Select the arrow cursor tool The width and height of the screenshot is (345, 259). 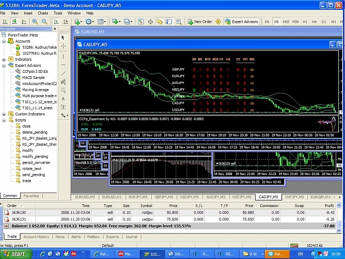[63, 38]
